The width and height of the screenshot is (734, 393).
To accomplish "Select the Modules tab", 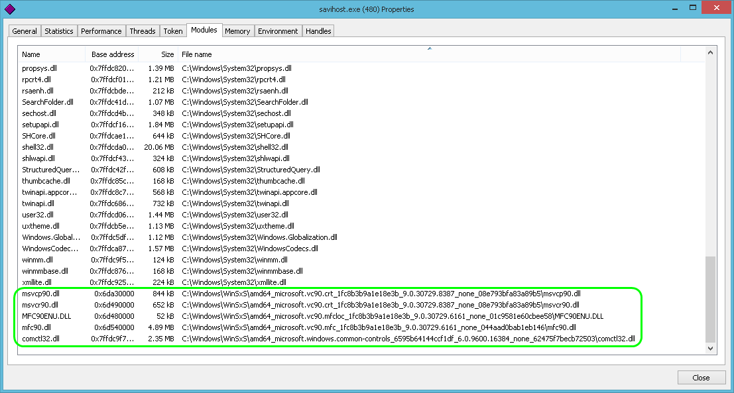I will (x=204, y=30).
